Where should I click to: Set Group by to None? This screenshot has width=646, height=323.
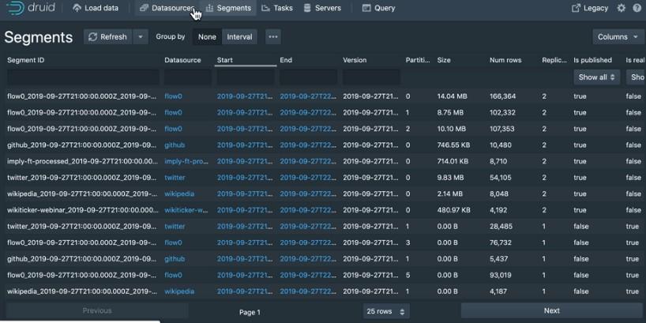tap(207, 36)
